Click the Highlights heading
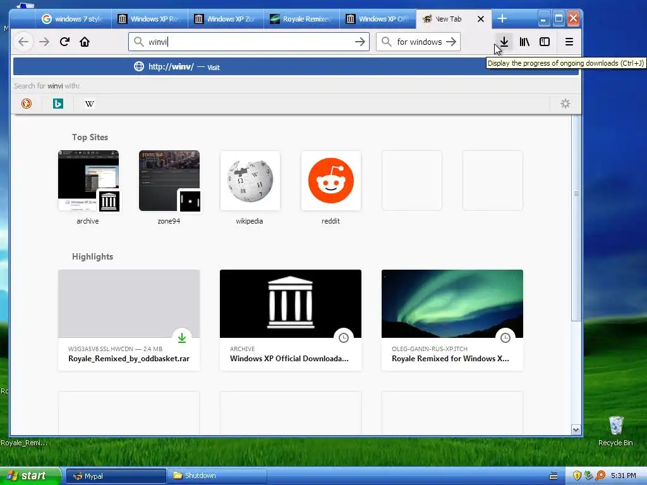Image resolution: width=647 pixels, height=485 pixels. [92, 256]
